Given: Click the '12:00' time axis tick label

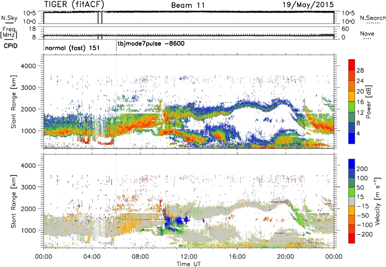Looking at the screenshot, I should pyautogui.click(x=189, y=257).
